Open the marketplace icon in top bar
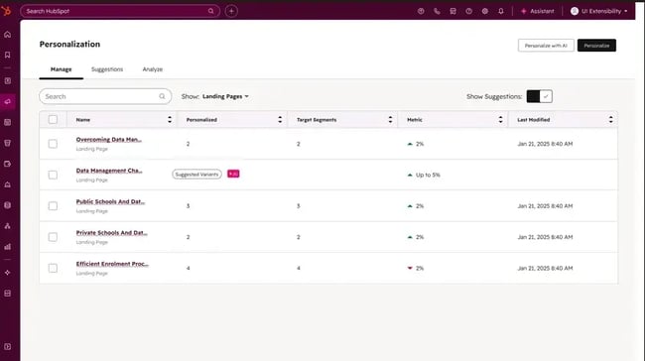 [452, 11]
